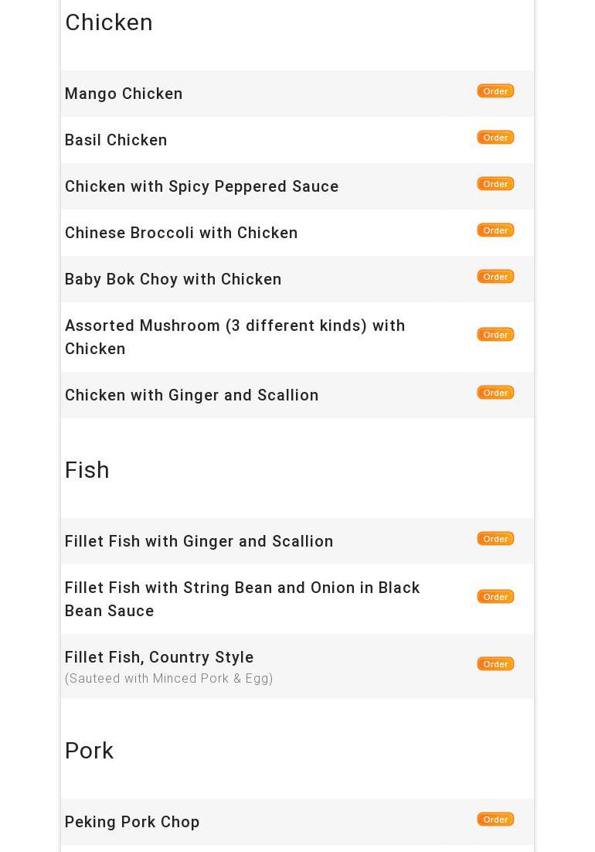
Task: Hit Order for Assorted Mushroom with Chicken
Action: coord(495,335)
